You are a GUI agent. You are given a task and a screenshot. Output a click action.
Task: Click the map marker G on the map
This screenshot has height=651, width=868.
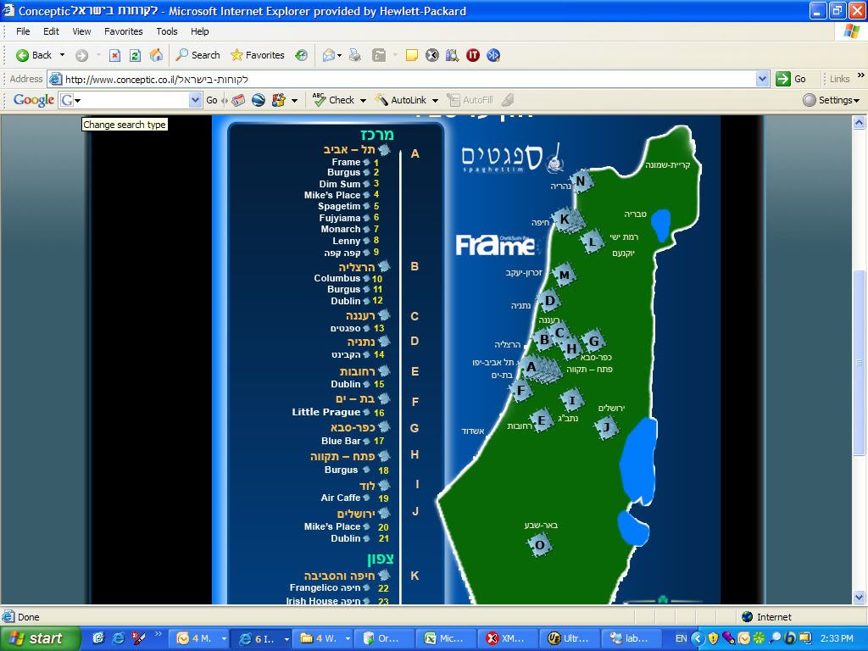pos(593,341)
